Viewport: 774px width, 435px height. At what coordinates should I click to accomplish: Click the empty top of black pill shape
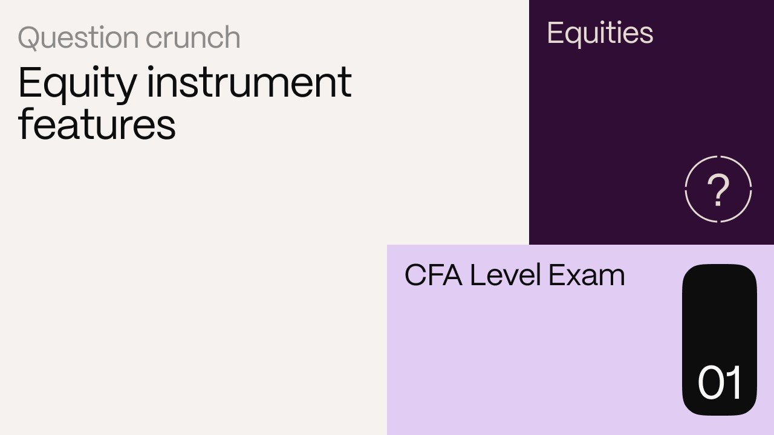[720, 302]
